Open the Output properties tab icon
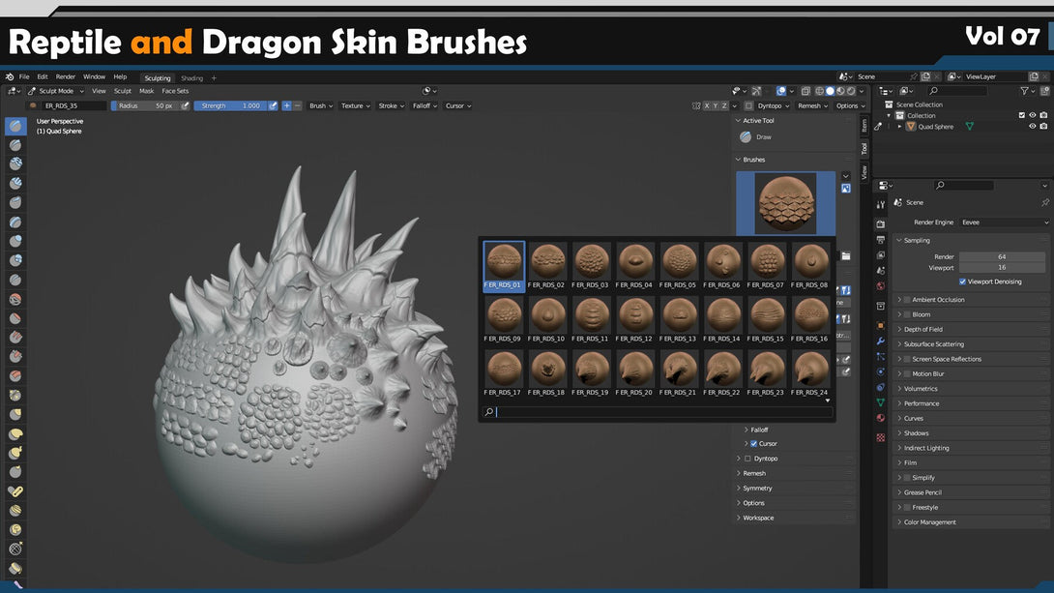1054x593 pixels. 881,240
